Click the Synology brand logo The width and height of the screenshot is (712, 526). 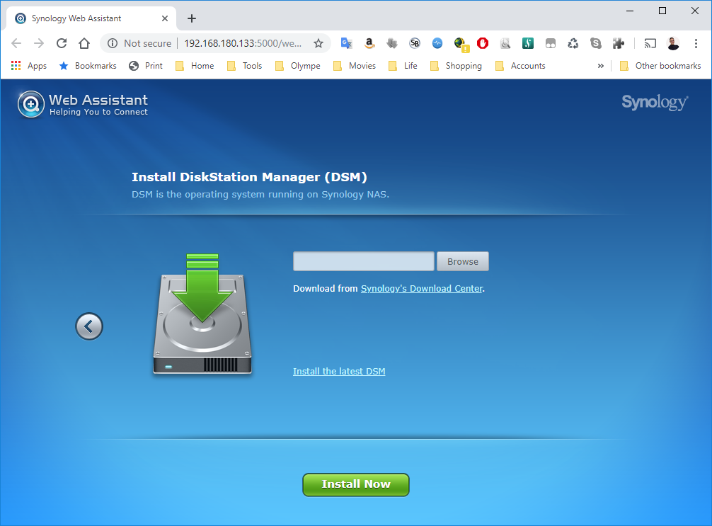click(655, 102)
